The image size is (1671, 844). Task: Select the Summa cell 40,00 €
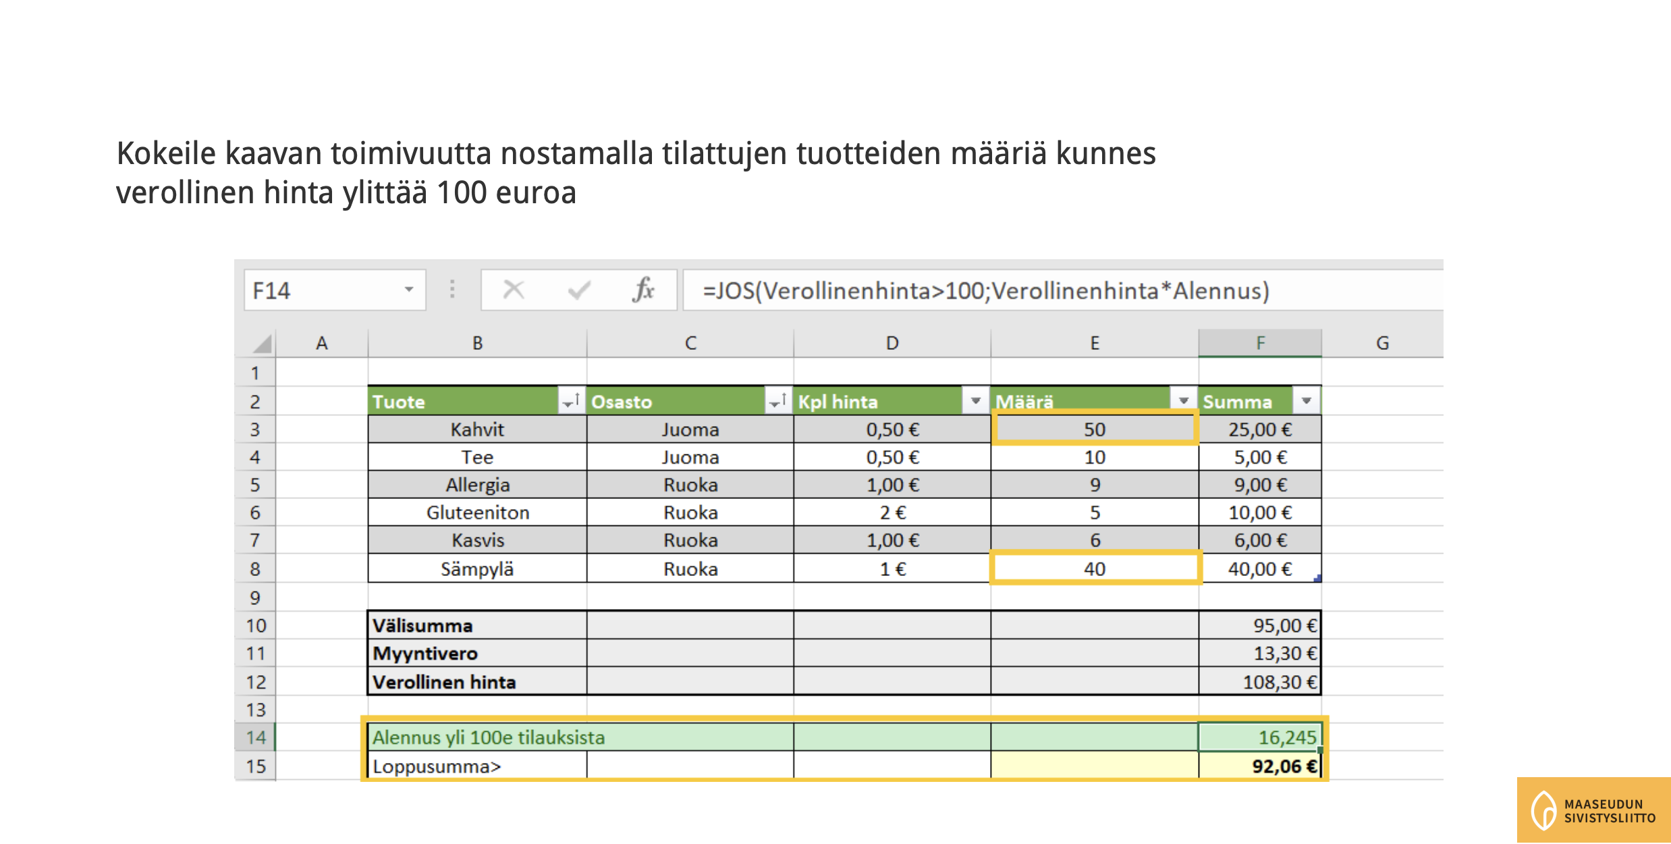[x=1260, y=569]
